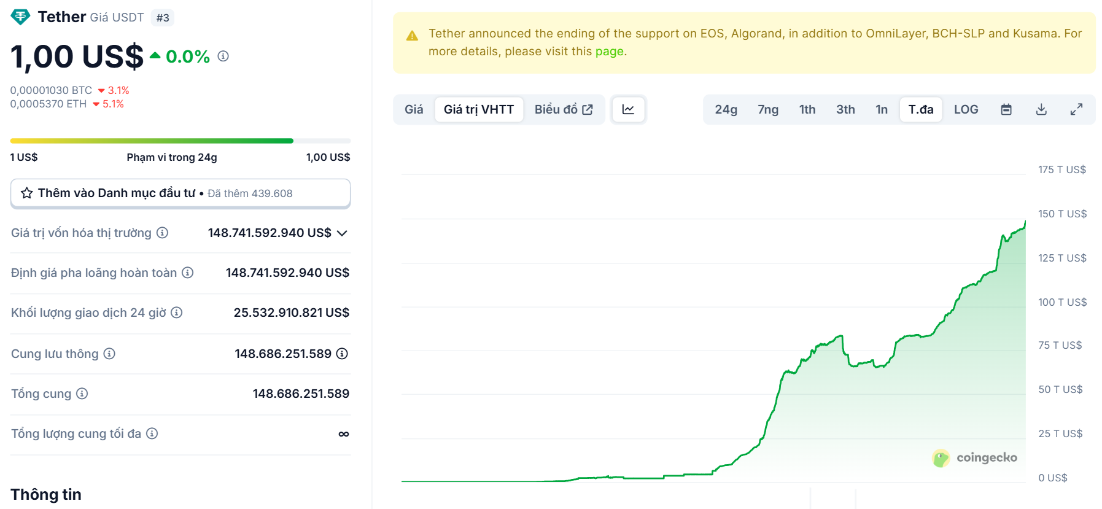Click 148.741.592.940 US$ fully diluted value
The width and height of the screenshot is (1102, 509).
[x=287, y=273]
